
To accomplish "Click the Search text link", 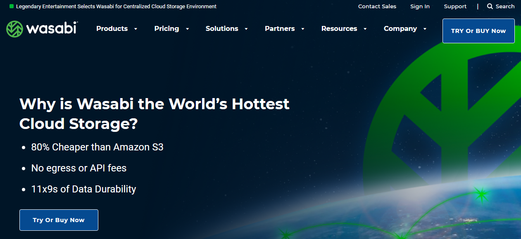I will pyautogui.click(x=505, y=6).
